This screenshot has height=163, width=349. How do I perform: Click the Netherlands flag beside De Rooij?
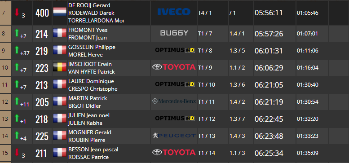[x=60, y=12]
